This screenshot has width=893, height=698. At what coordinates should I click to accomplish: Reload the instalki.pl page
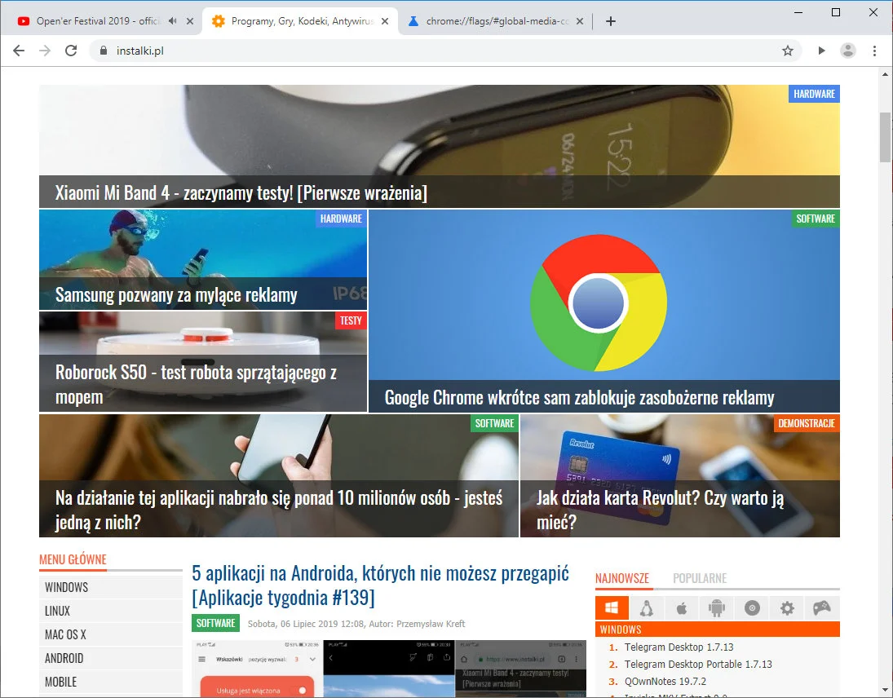pos(71,51)
